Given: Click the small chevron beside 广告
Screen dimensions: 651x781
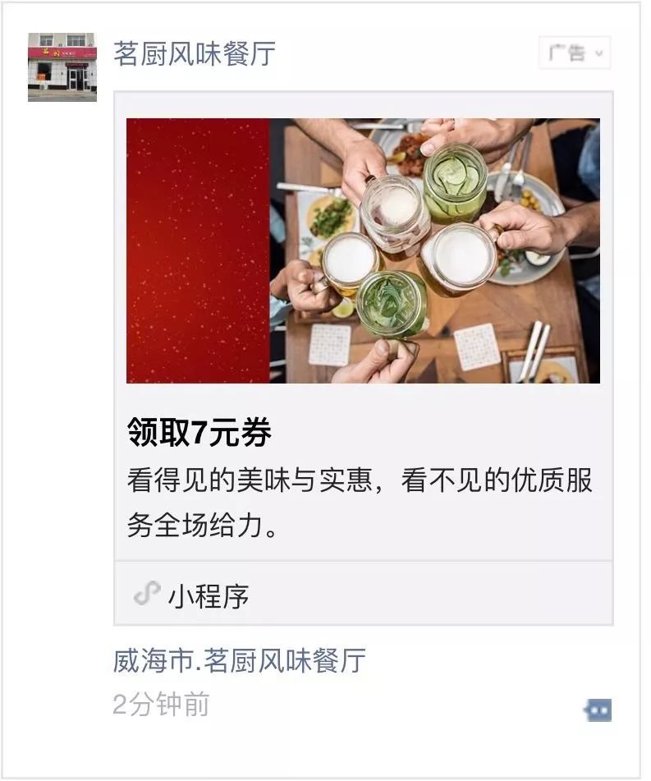Looking at the screenshot, I should [x=599, y=53].
